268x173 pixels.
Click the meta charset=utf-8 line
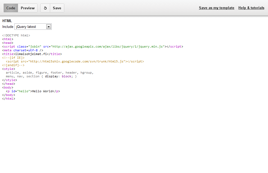coord(23,50)
